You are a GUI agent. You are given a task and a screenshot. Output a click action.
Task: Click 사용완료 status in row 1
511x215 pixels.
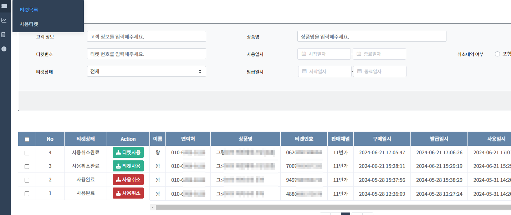point(86,193)
